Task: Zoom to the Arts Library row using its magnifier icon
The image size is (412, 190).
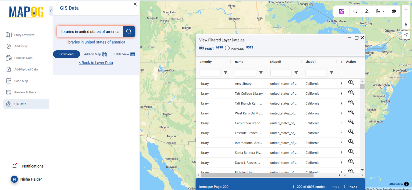Action: 351,82
